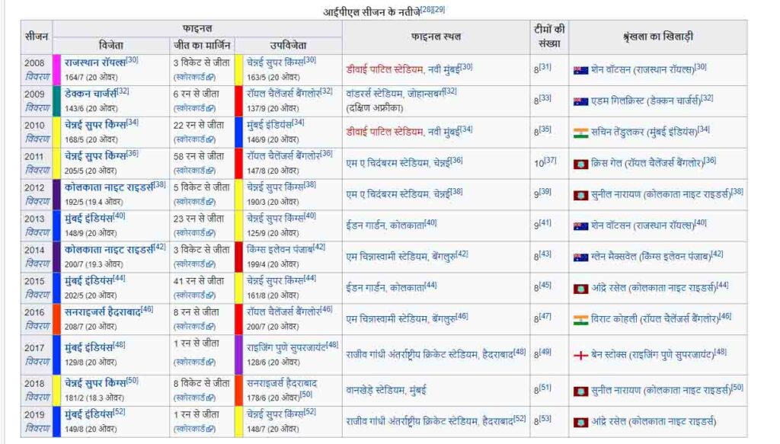Open ईडन गार्डन link in 2013 row
This screenshot has height=444, width=780.
(x=366, y=225)
